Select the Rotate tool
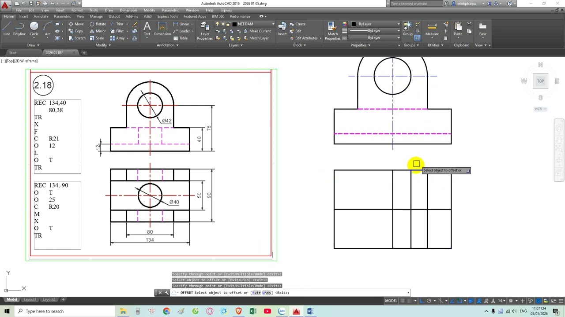 98,24
